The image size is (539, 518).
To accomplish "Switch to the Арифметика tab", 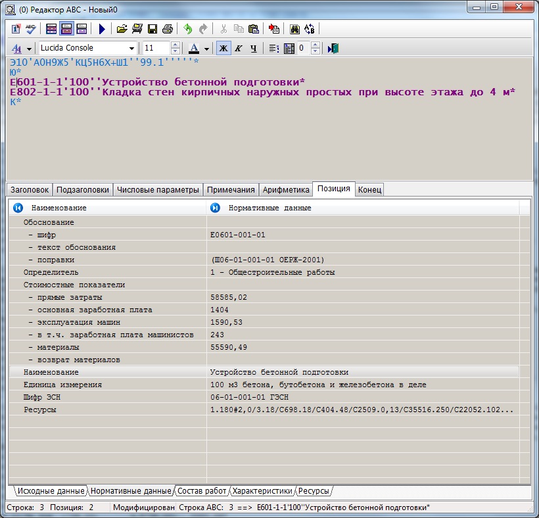I will click(286, 189).
